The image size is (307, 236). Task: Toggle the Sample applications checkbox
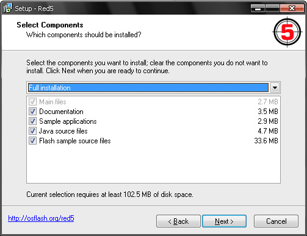click(32, 121)
